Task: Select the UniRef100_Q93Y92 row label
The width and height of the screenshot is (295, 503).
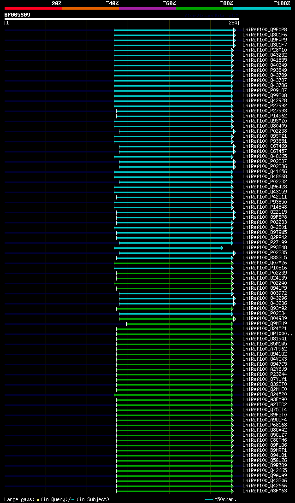Action: coord(265,308)
